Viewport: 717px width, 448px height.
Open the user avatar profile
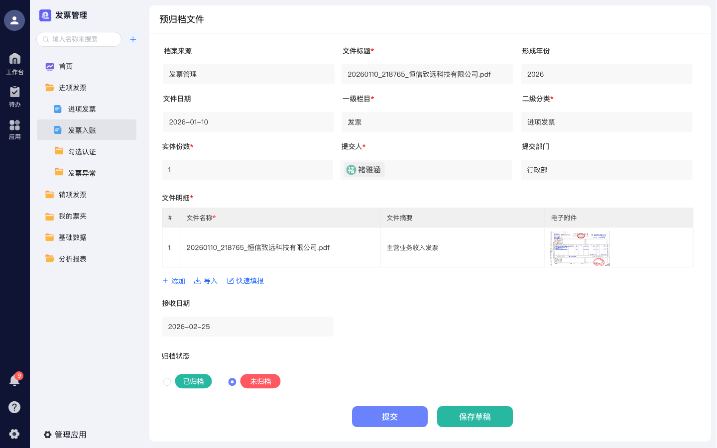[x=14, y=20]
